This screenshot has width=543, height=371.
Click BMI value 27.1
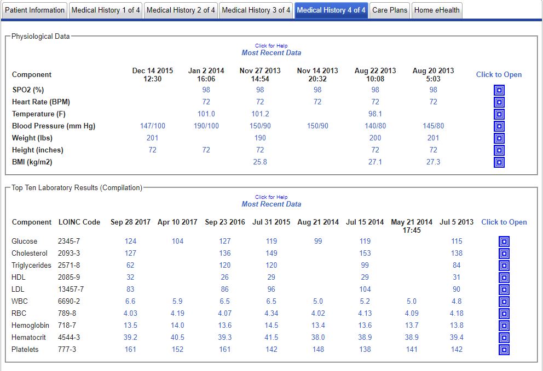click(375, 162)
